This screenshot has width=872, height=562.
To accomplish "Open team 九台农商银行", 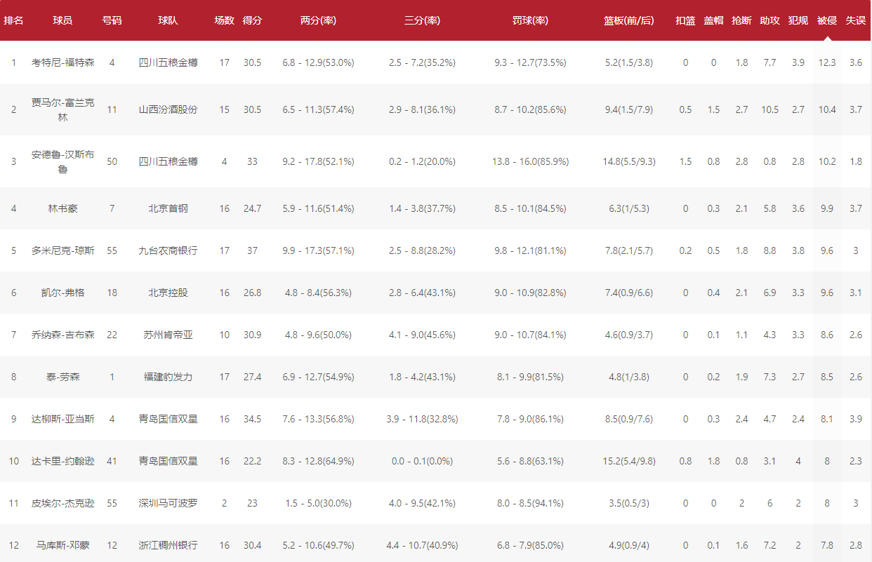I will pyautogui.click(x=168, y=250).
